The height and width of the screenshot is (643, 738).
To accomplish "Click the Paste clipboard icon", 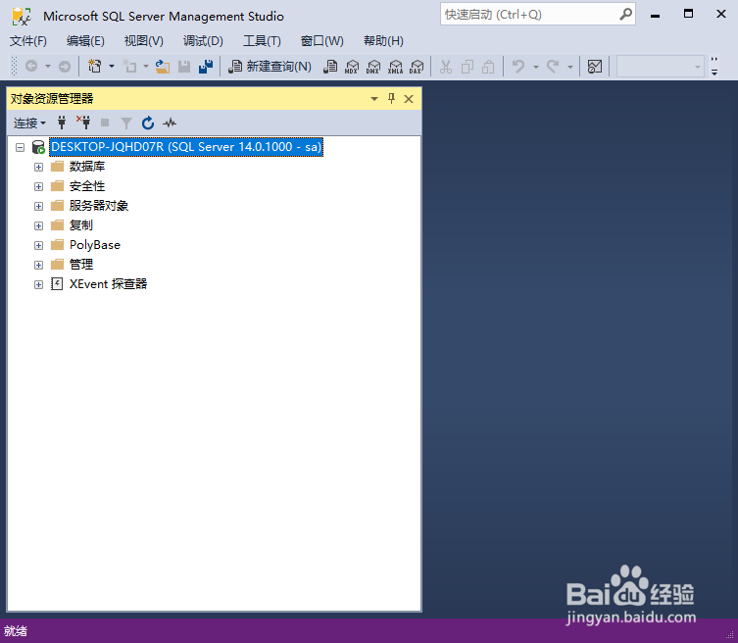I will coord(488,67).
